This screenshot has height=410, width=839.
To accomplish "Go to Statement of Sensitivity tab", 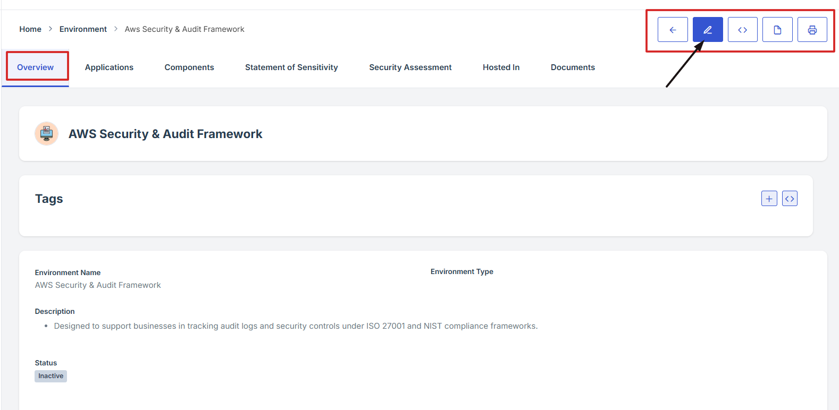I will pos(291,67).
